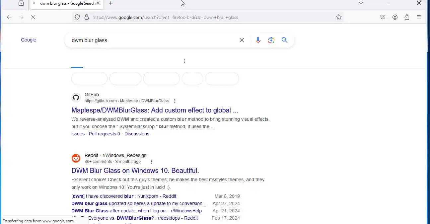This screenshot has width=430, height=224.
Task: Click the Apr 27, 2024 date
Action: 226,203
